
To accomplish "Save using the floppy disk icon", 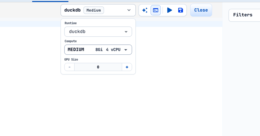I will coord(180,10).
